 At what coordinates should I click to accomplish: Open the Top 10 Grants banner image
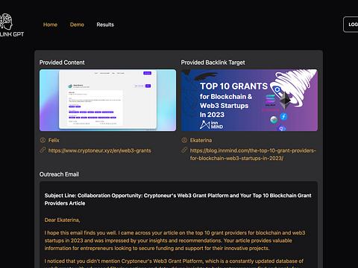[x=249, y=100]
